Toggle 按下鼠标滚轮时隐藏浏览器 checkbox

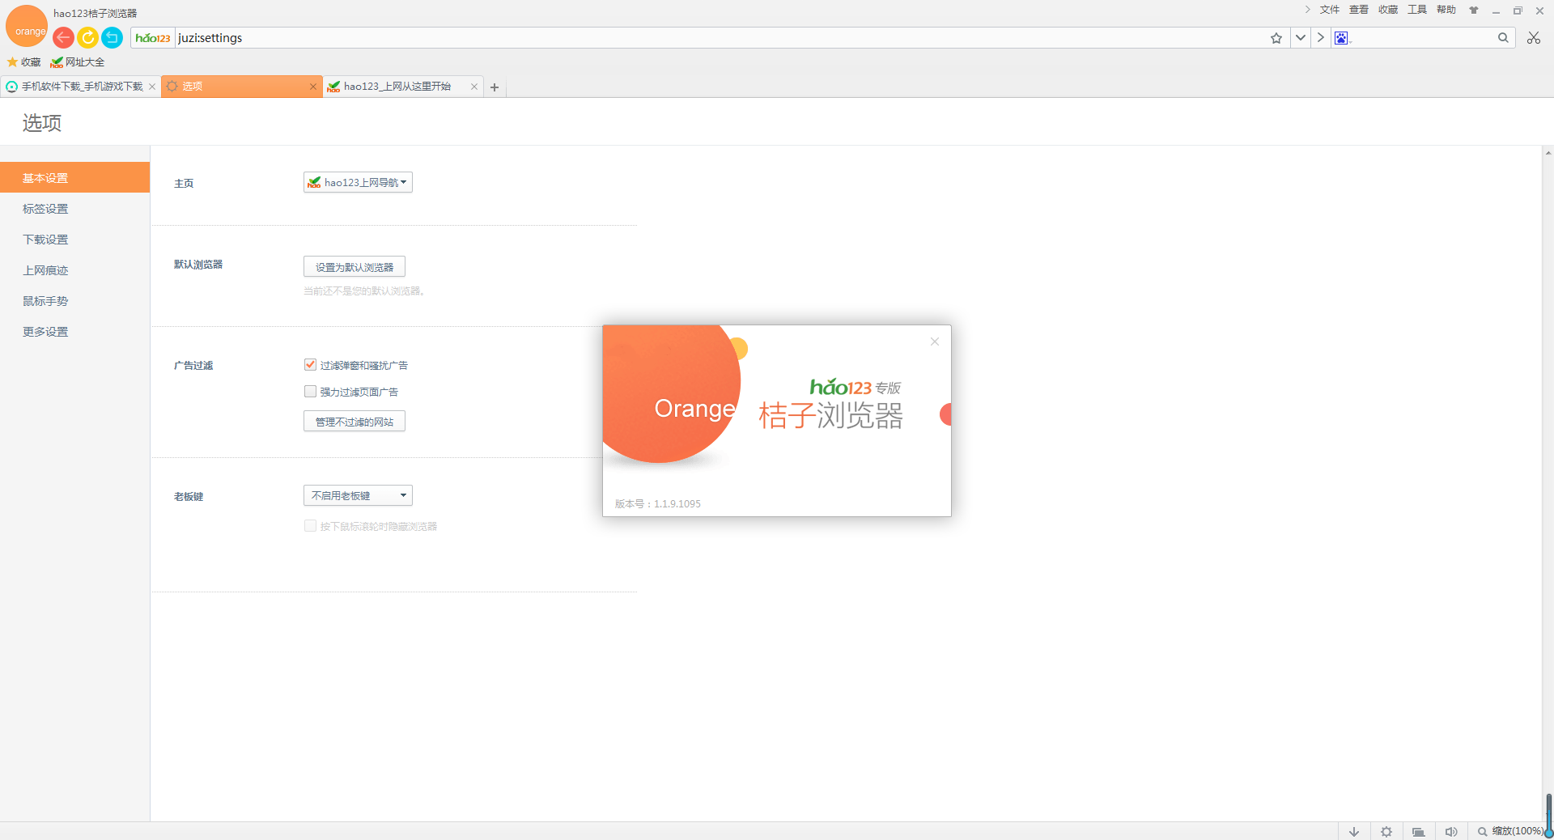click(x=310, y=526)
